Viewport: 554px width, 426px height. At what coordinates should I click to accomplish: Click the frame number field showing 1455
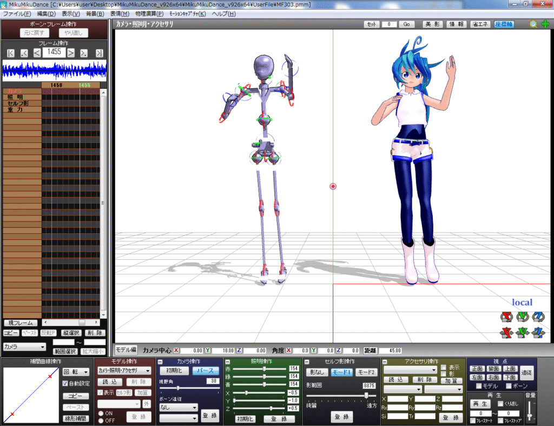(x=54, y=52)
